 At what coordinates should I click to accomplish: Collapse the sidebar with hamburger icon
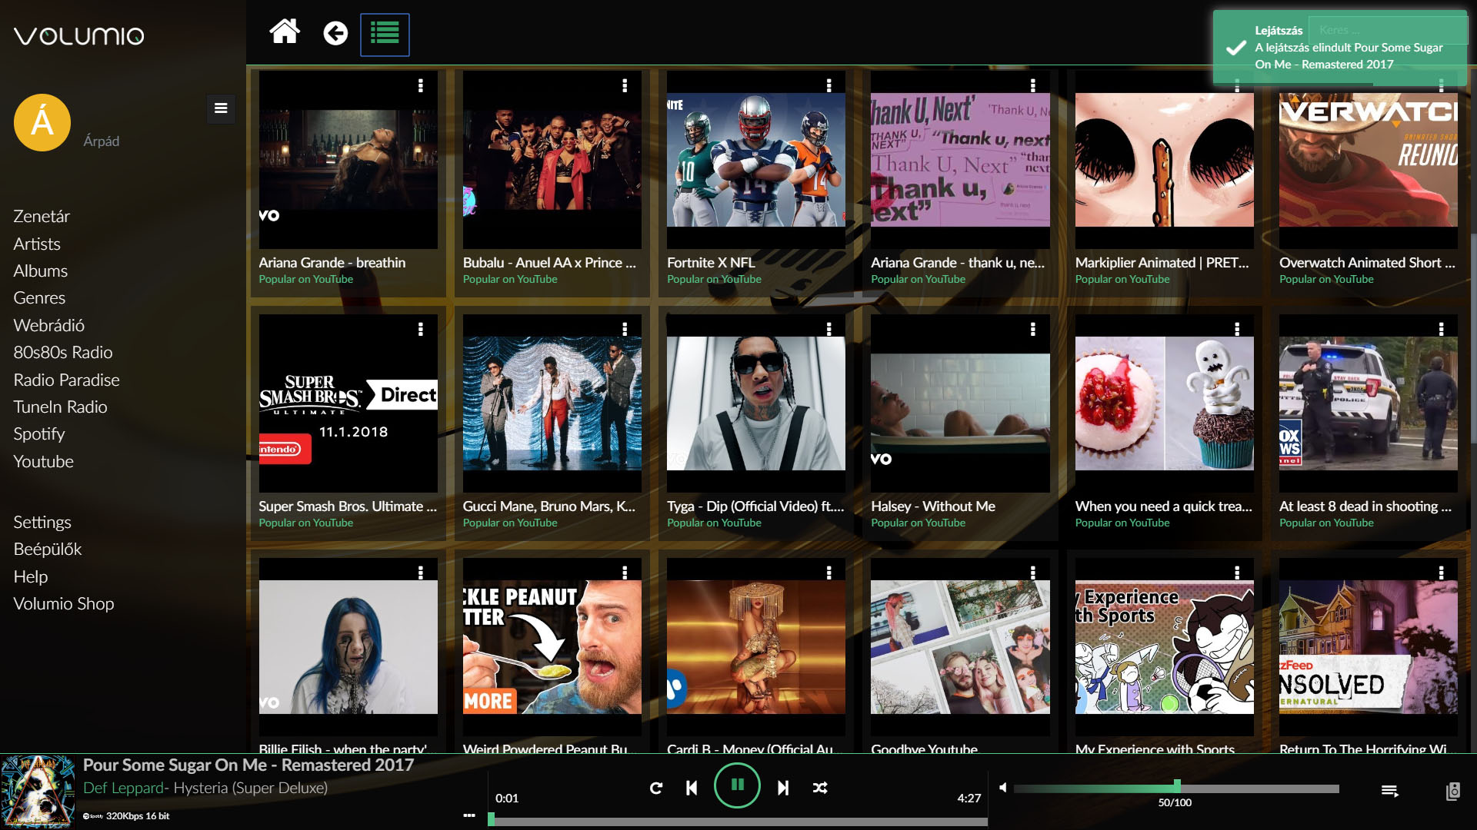tap(221, 108)
